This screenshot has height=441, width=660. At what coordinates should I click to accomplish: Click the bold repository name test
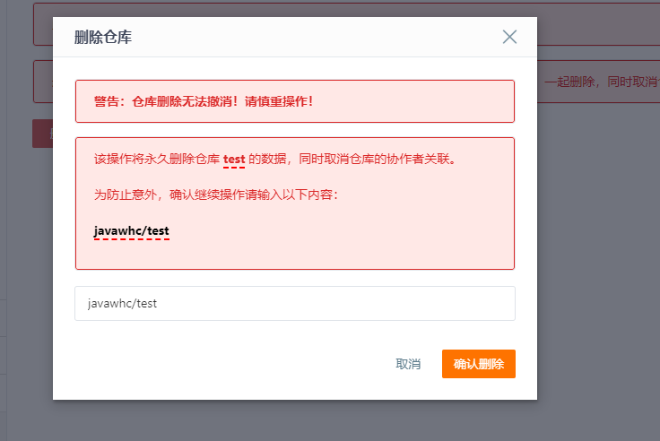coord(234,159)
